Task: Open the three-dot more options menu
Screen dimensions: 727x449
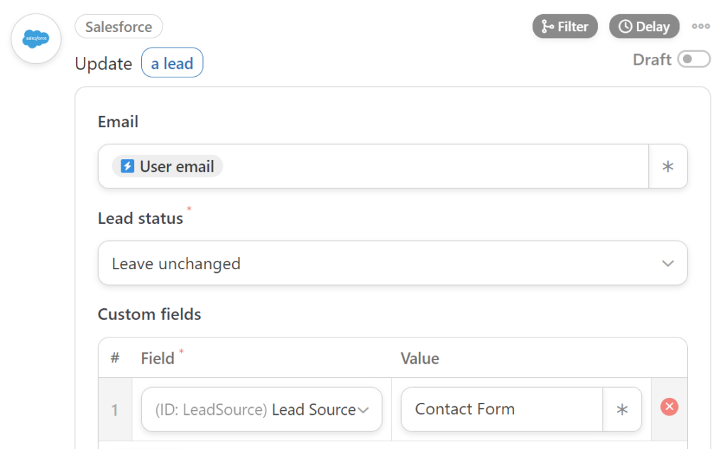Action: coord(701,26)
